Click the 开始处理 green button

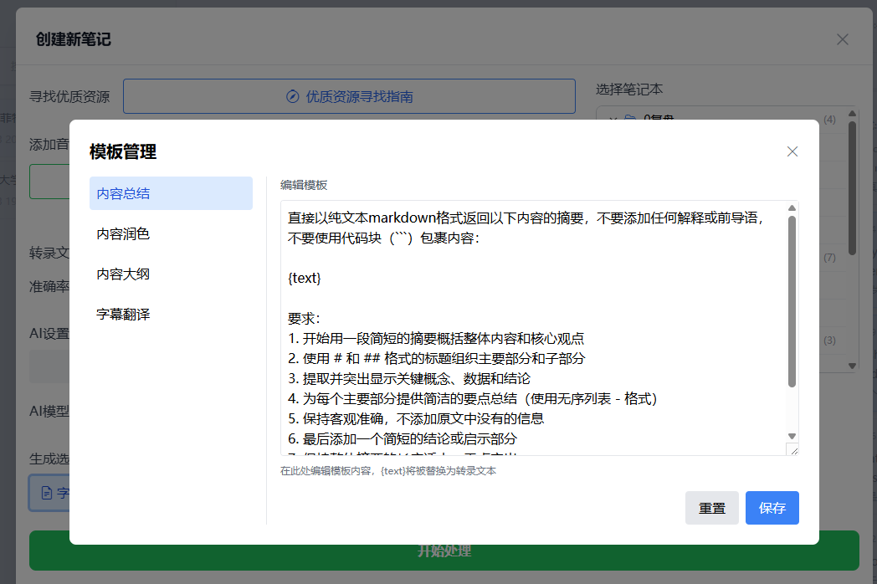tap(444, 551)
